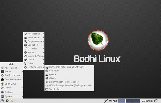Expand the Programming submenu arrow

point(44,41)
